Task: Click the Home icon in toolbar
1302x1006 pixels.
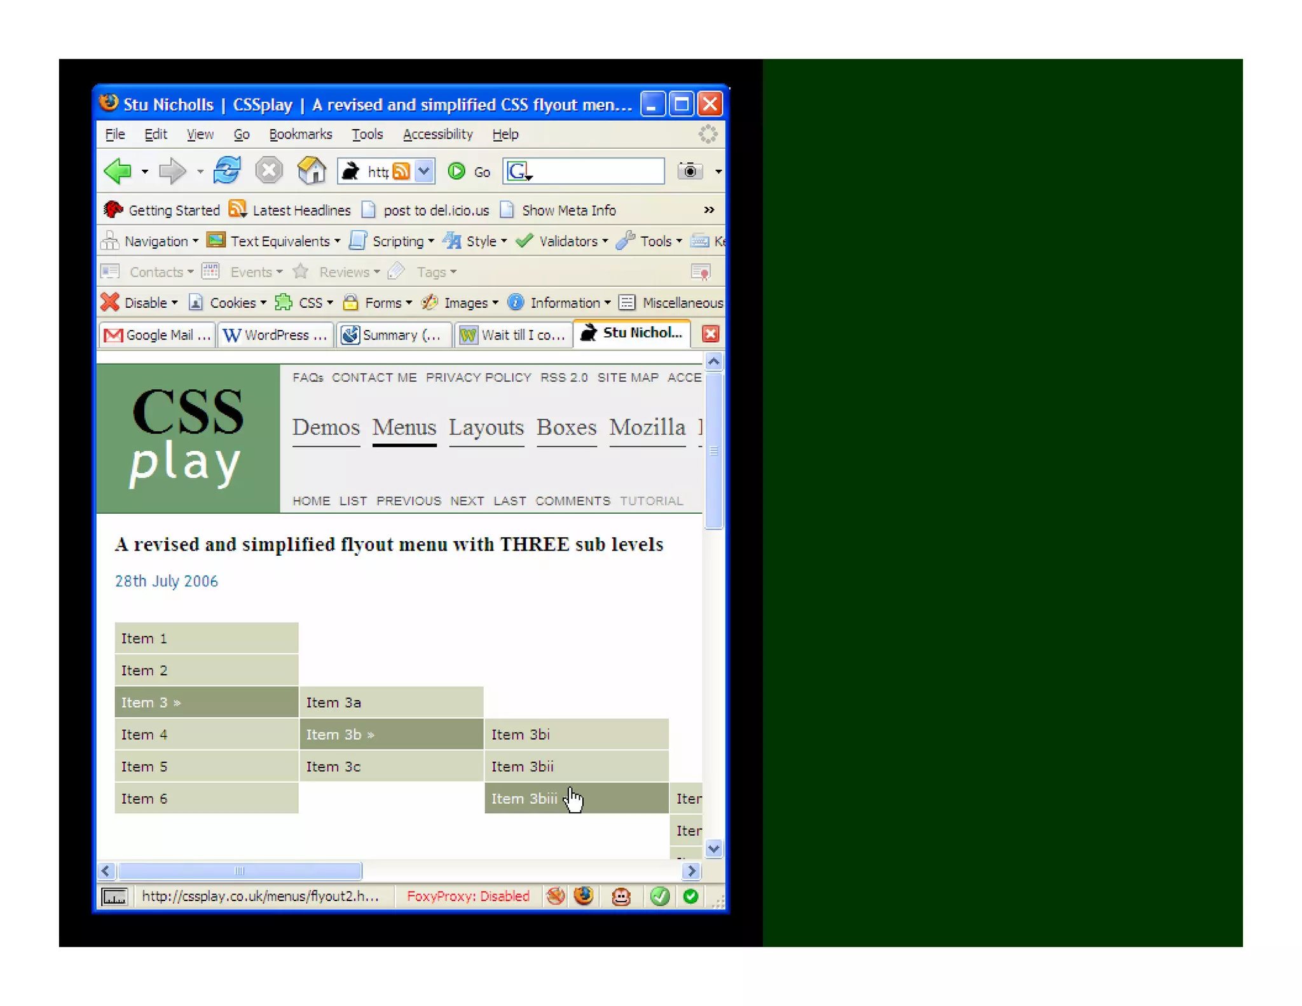Action: (x=311, y=171)
